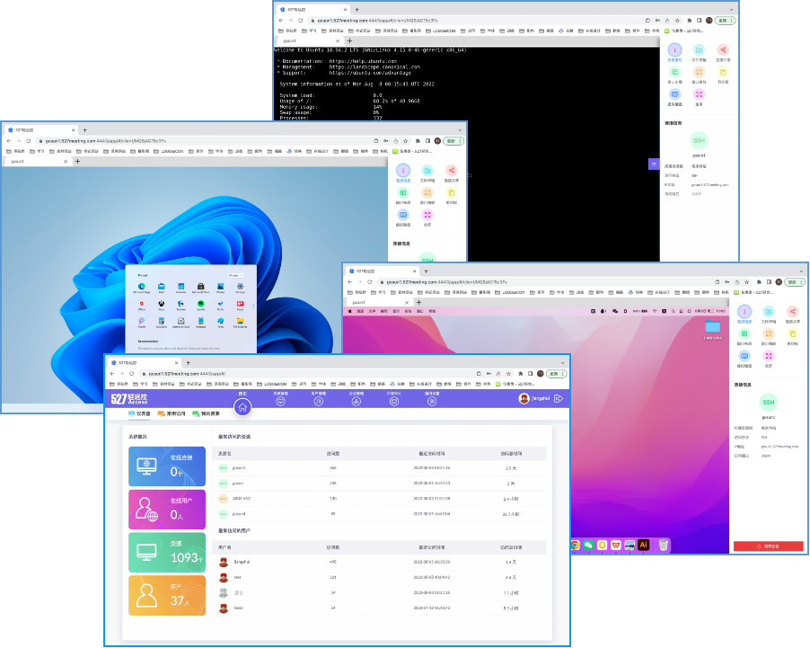Click the round home button in dashboard navigation

(x=242, y=407)
